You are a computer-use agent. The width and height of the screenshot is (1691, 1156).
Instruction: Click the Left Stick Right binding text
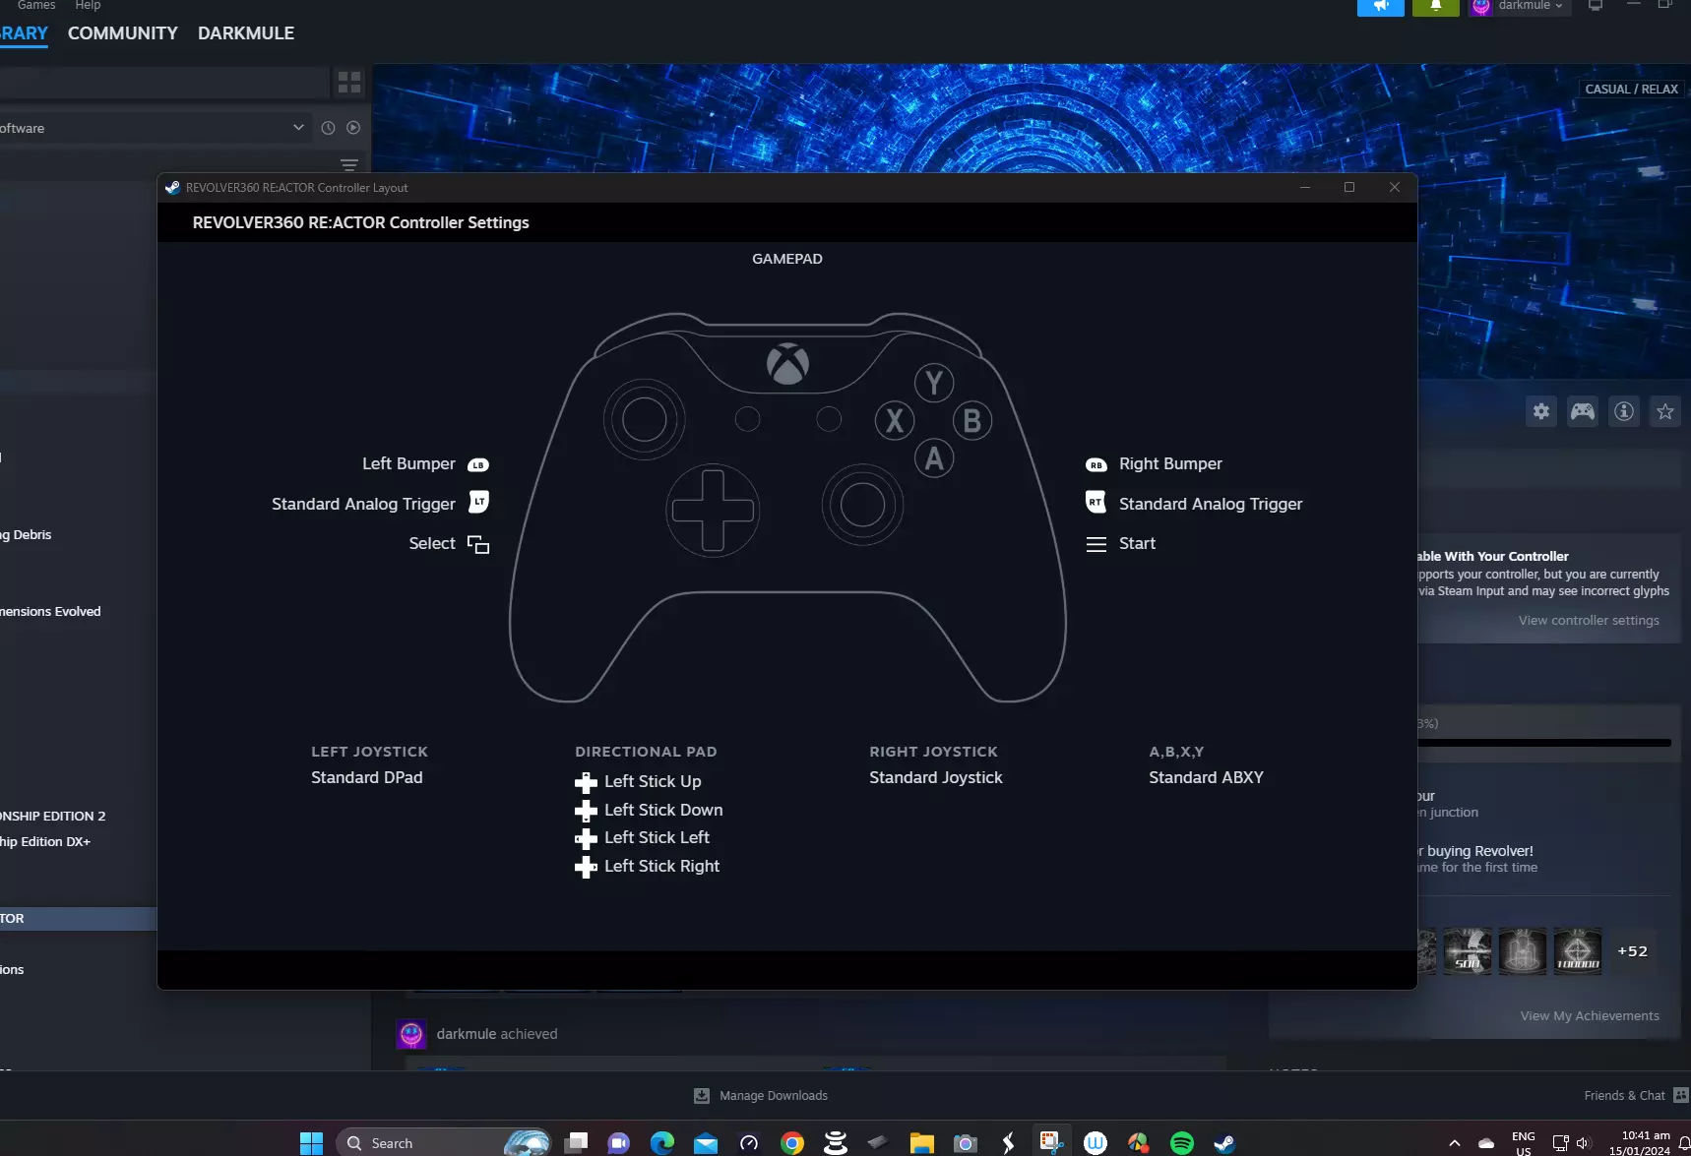[x=661, y=866]
